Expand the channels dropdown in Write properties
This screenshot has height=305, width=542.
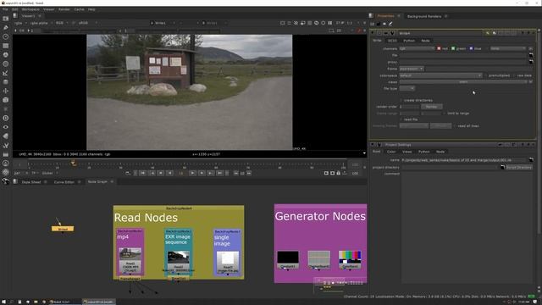pyautogui.click(x=417, y=48)
